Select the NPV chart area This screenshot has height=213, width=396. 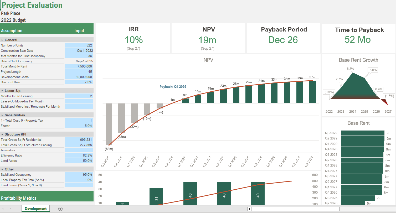coord(208,110)
